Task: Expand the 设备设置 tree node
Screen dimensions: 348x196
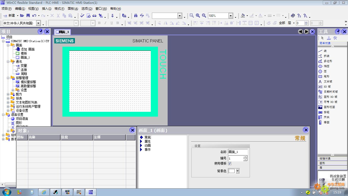Action: click(x=8, y=111)
